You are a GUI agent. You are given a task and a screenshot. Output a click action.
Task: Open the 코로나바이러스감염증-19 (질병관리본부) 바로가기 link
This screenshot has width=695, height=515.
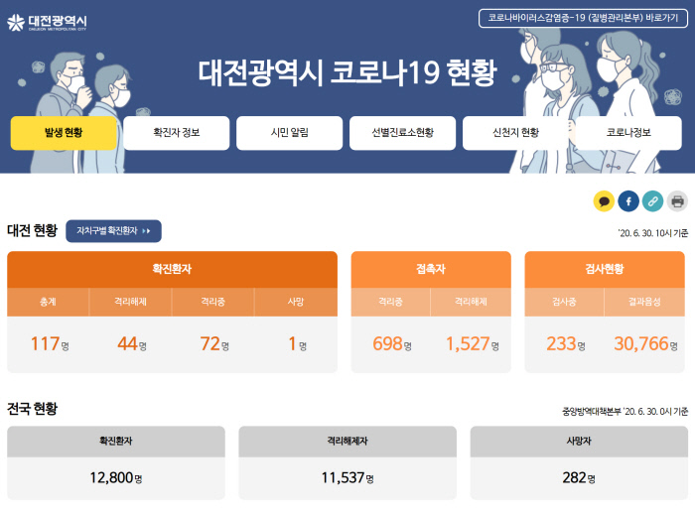tap(584, 18)
